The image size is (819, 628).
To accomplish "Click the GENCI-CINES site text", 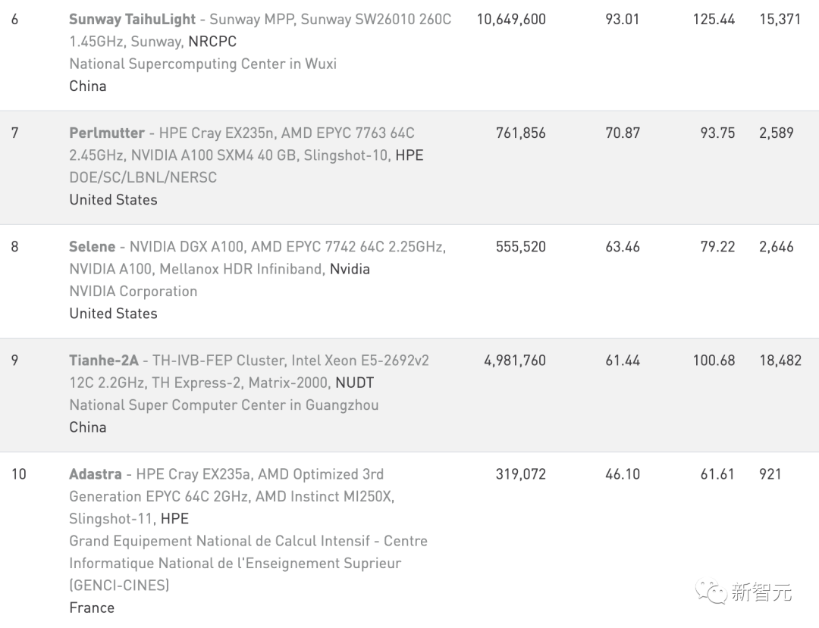I will click(x=119, y=585).
